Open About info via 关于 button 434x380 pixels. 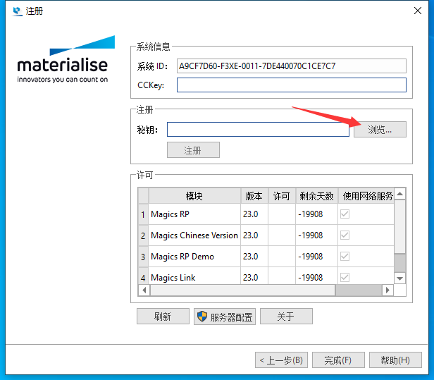click(286, 317)
